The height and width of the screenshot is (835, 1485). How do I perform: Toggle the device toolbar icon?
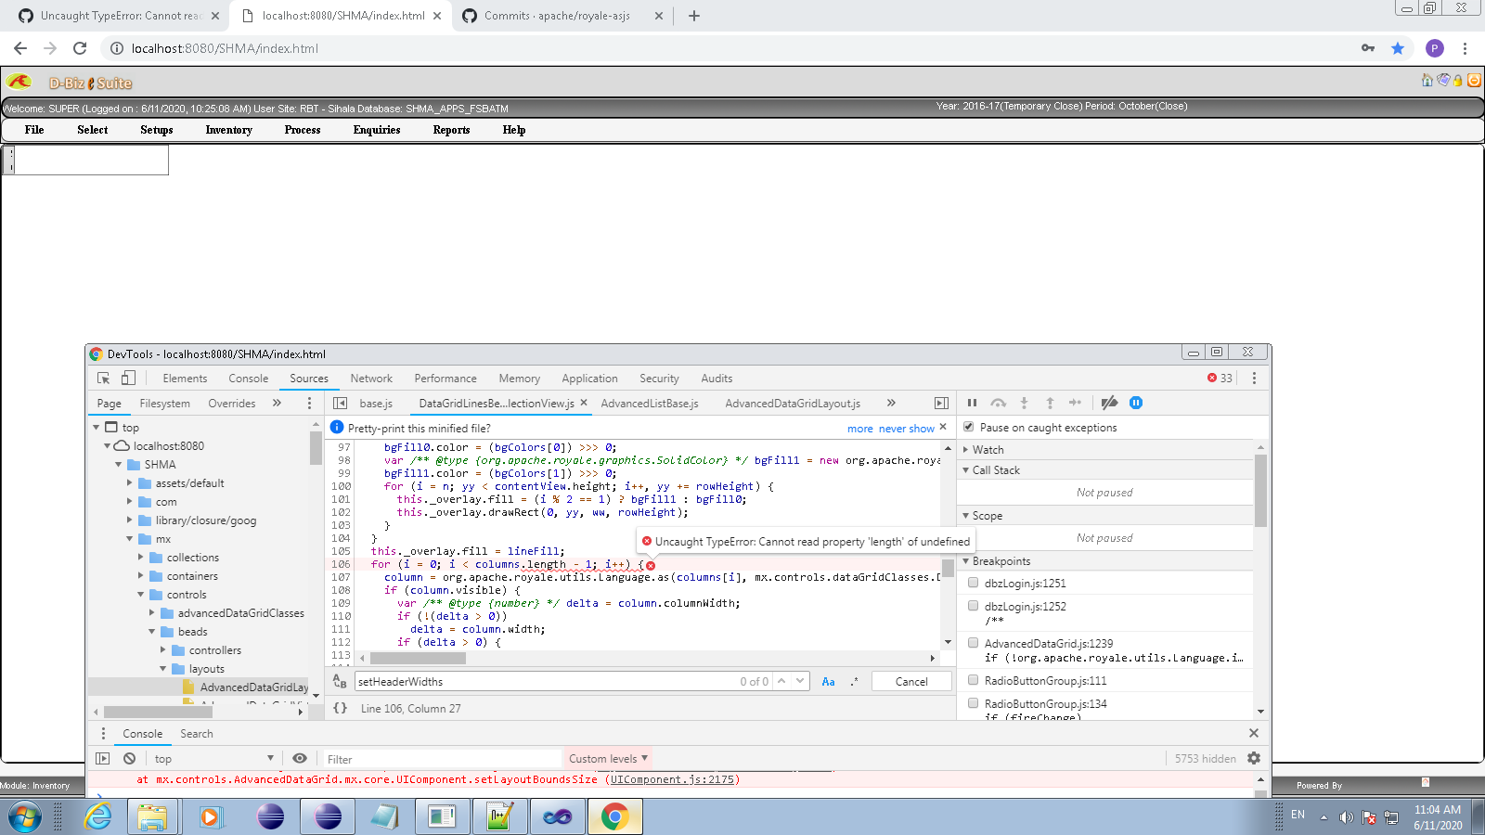point(127,378)
